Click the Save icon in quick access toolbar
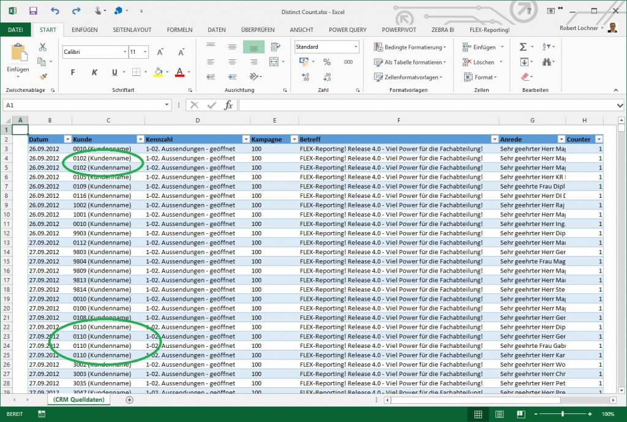The width and height of the screenshot is (627, 422). click(x=33, y=11)
